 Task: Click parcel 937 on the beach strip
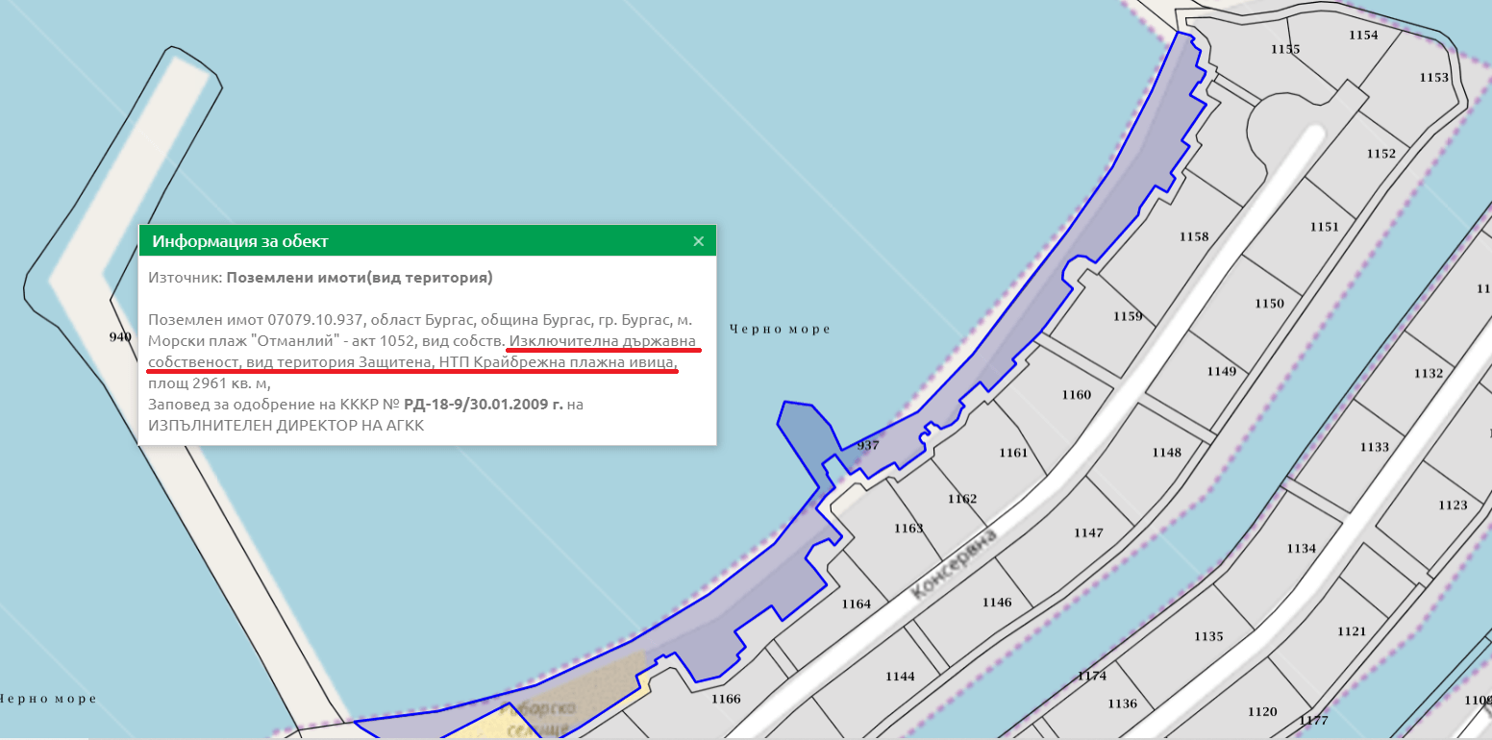tap(867, 446)
